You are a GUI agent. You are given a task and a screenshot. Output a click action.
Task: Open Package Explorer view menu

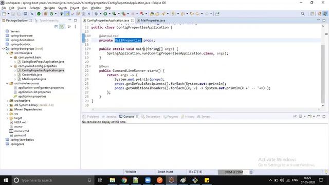76,27
